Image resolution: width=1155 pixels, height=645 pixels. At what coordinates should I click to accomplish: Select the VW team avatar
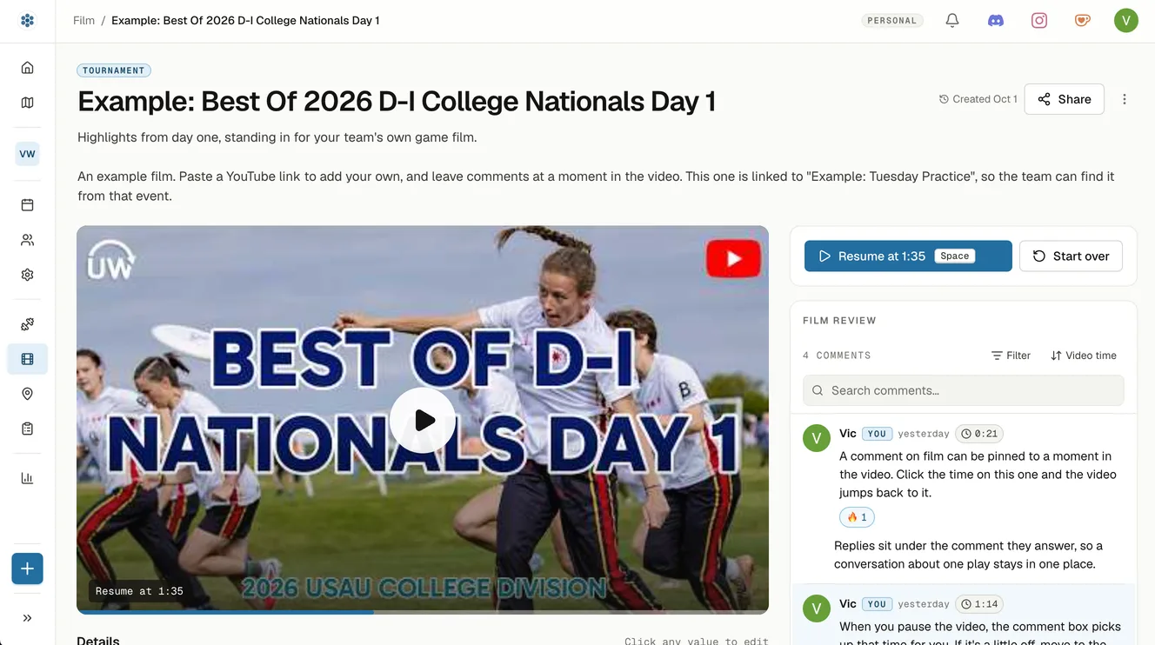pyautogui.click(x=27, y=154)
